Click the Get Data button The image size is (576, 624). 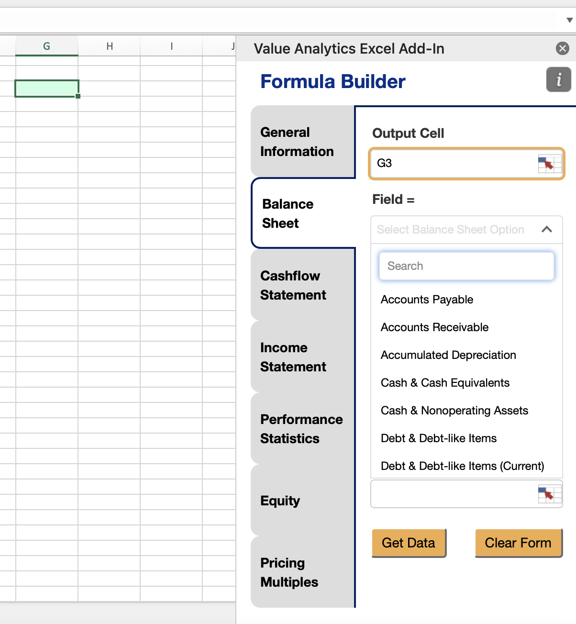[409, 543]
